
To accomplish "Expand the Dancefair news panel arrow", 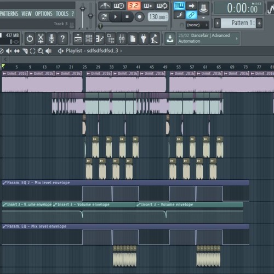I will tap(237, 38).
